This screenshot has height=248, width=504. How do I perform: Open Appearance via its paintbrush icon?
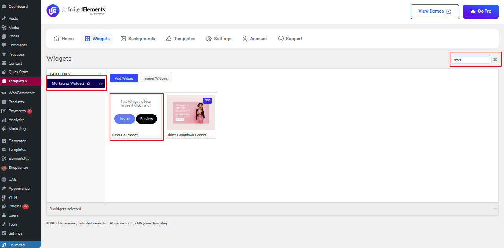click(x=4, y=189)
